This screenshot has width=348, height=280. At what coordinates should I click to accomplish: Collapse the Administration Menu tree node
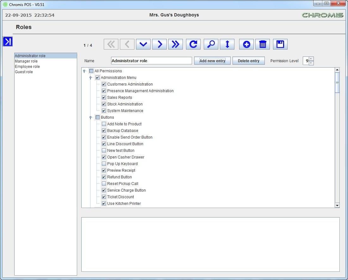pyautogui.click(x=90, y=78)
